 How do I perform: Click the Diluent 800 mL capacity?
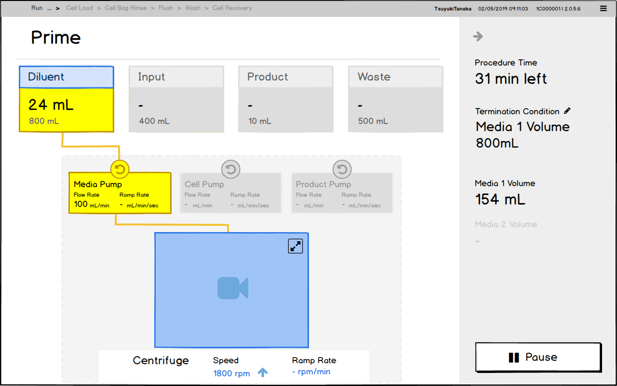(44, 121)
